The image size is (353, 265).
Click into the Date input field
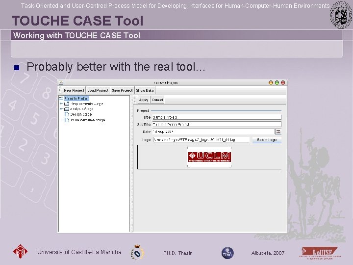(x=214, y=132)
